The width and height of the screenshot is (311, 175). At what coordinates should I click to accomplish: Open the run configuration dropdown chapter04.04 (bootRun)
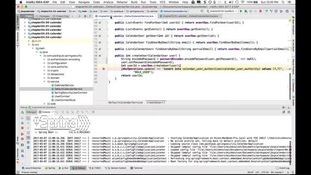click(222, 11)
